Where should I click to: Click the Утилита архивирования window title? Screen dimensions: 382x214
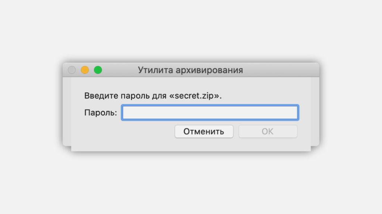coord(190,70)
